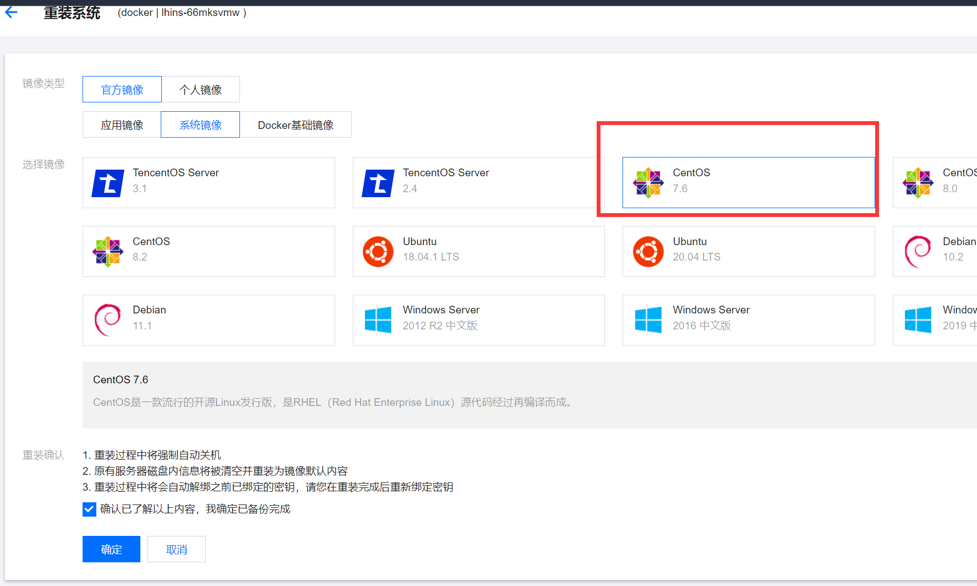977x586 pixels.
Task: Click the Debian 11.1 swirl logo
Action: (x=108, y=320)
